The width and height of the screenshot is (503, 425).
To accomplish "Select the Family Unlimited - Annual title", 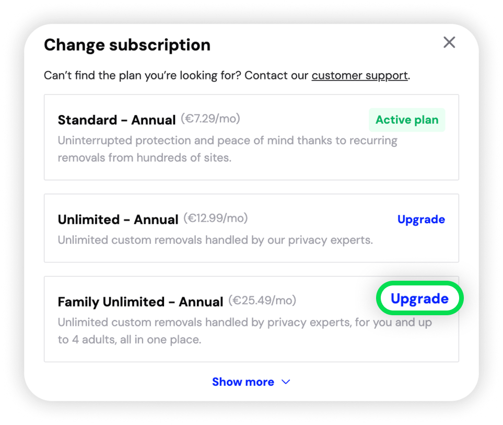I will (x=141, y=302).
